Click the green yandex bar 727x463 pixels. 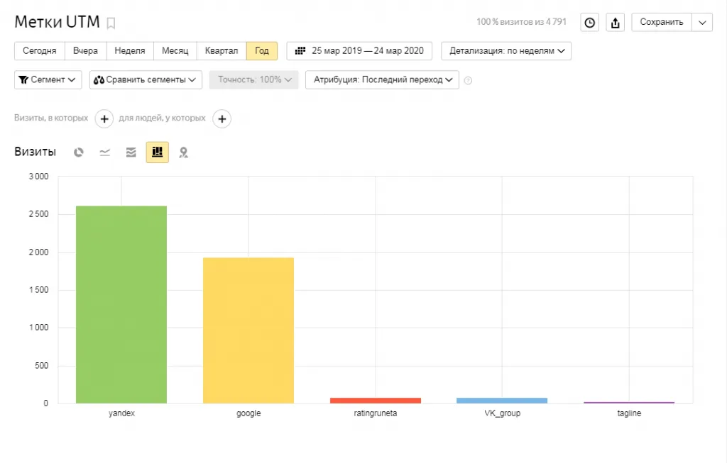click(x=121, y=305)
